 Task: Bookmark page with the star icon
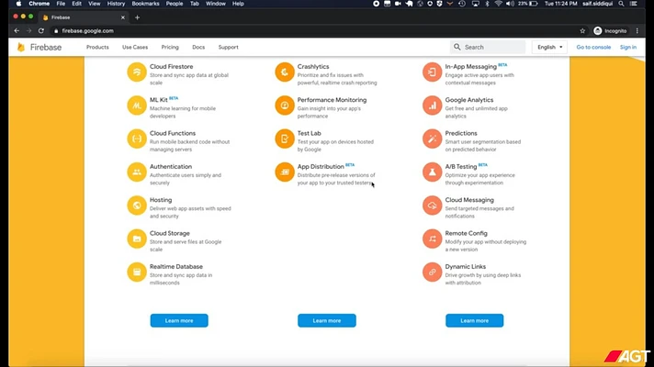click(582, 31)
